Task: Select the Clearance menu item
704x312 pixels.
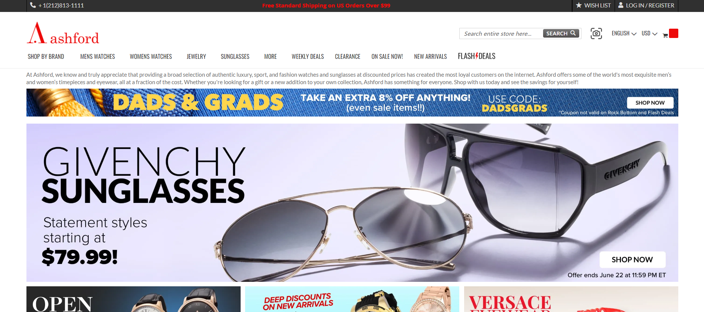Action: pos(348,57)
